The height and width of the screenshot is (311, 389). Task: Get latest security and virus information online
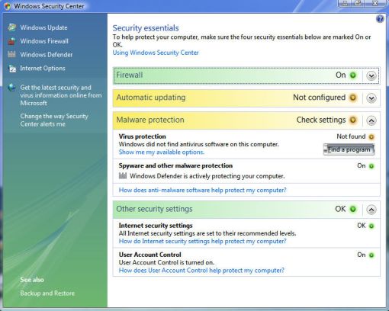click(61, 95)
